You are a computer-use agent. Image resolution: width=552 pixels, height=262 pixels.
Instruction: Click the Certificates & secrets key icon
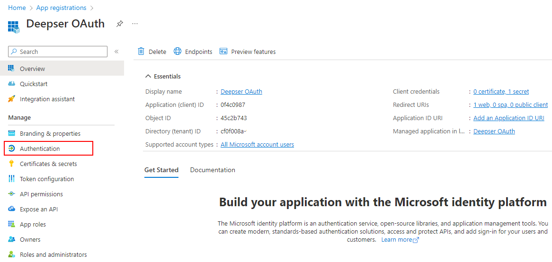(11, 164)
